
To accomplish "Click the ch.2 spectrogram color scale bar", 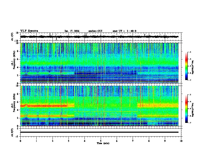I will click(186, 109).
